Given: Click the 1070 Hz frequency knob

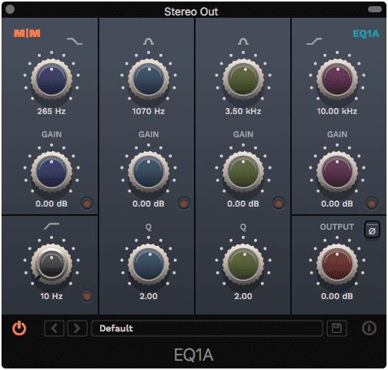Looking at the screenshot, I should [x=149, y=79].
